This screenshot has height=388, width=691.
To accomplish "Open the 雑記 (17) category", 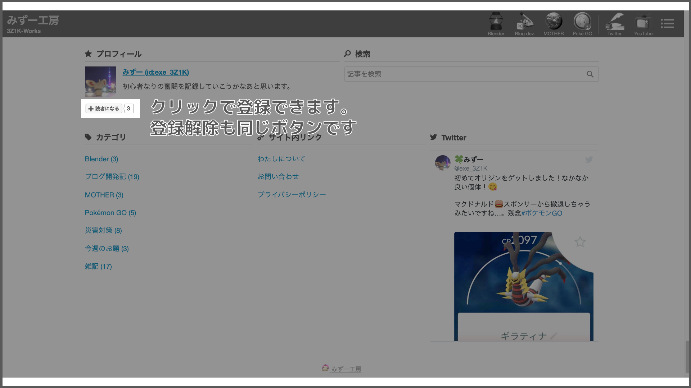I will [98, 266].
